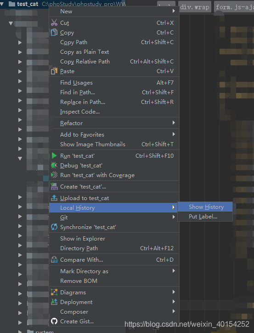Select Find Usages

pyautogui.click(x=114, y=83)
